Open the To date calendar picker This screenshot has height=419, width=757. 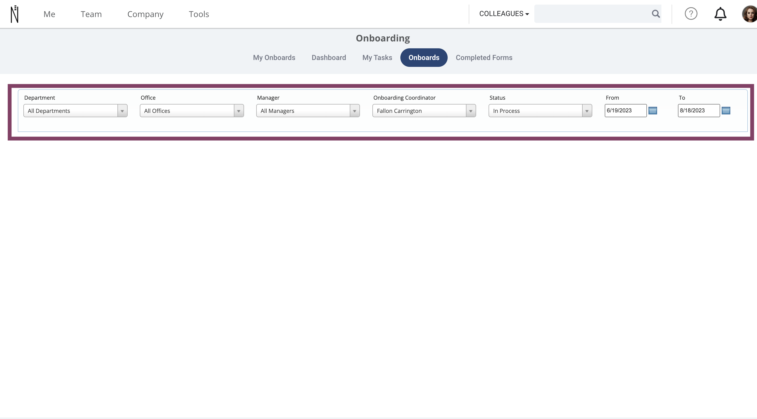pyautogui.click(x=726, y=111)
